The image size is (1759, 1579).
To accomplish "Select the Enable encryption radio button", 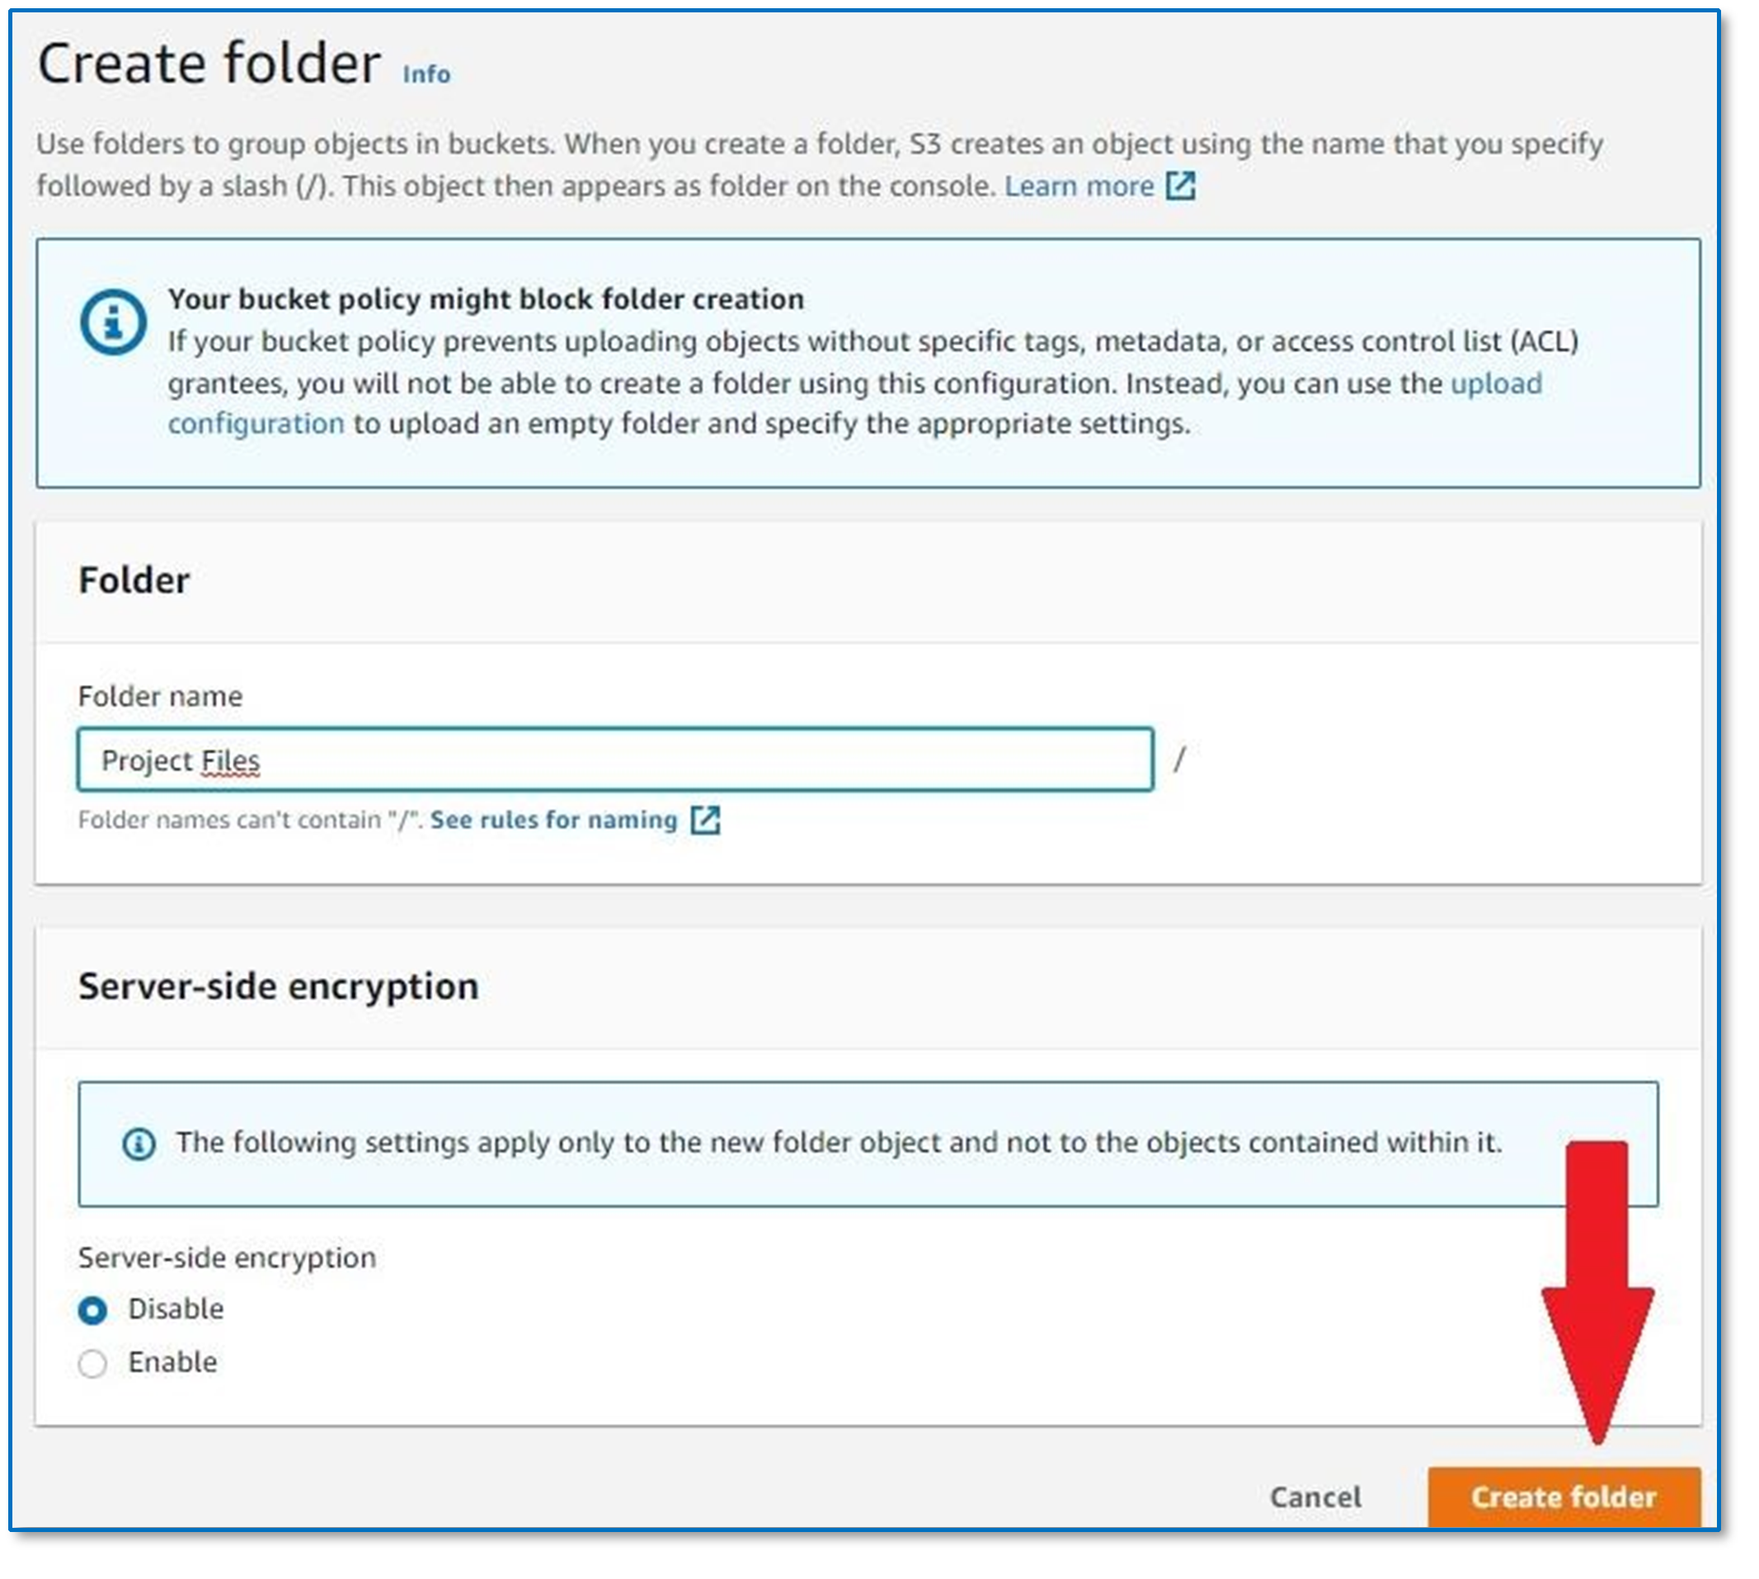I will tap(93, 1364).
